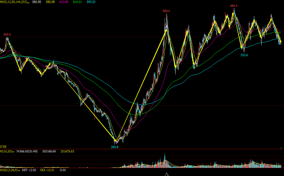This screenshot has height=176, width=284.
Task: Click the 600.6 price label
Action: [x=7, y=35]
